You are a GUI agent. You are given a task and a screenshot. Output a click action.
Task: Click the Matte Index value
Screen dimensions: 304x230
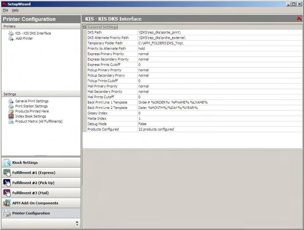[220, 118]
